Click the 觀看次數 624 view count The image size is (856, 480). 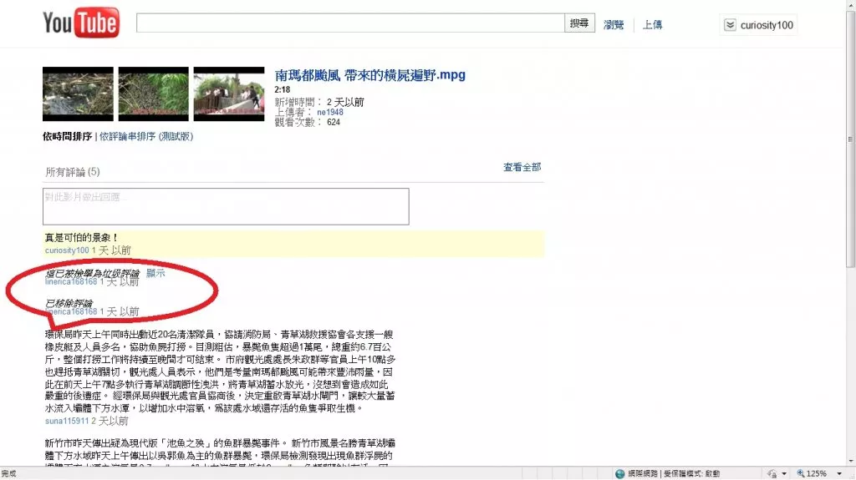[x=308, y=122]
